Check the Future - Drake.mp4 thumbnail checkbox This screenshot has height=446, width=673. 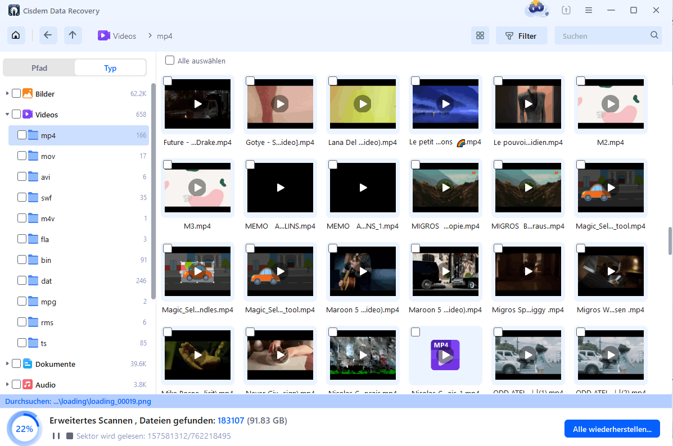click(x=168, y=81)
